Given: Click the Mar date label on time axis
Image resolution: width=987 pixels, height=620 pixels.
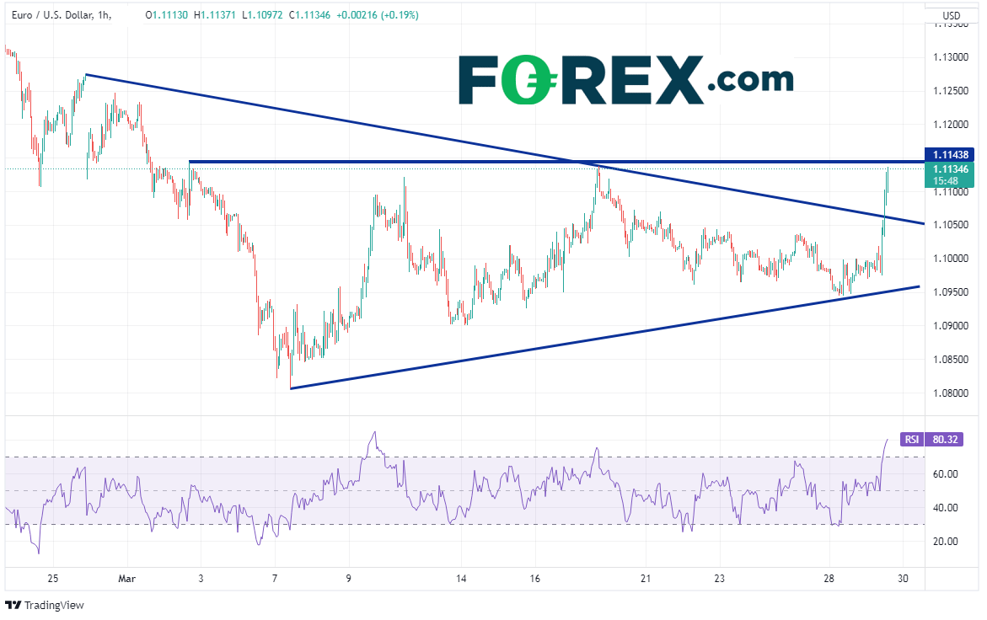Looking at the screenshot, I should coord(127,579).
